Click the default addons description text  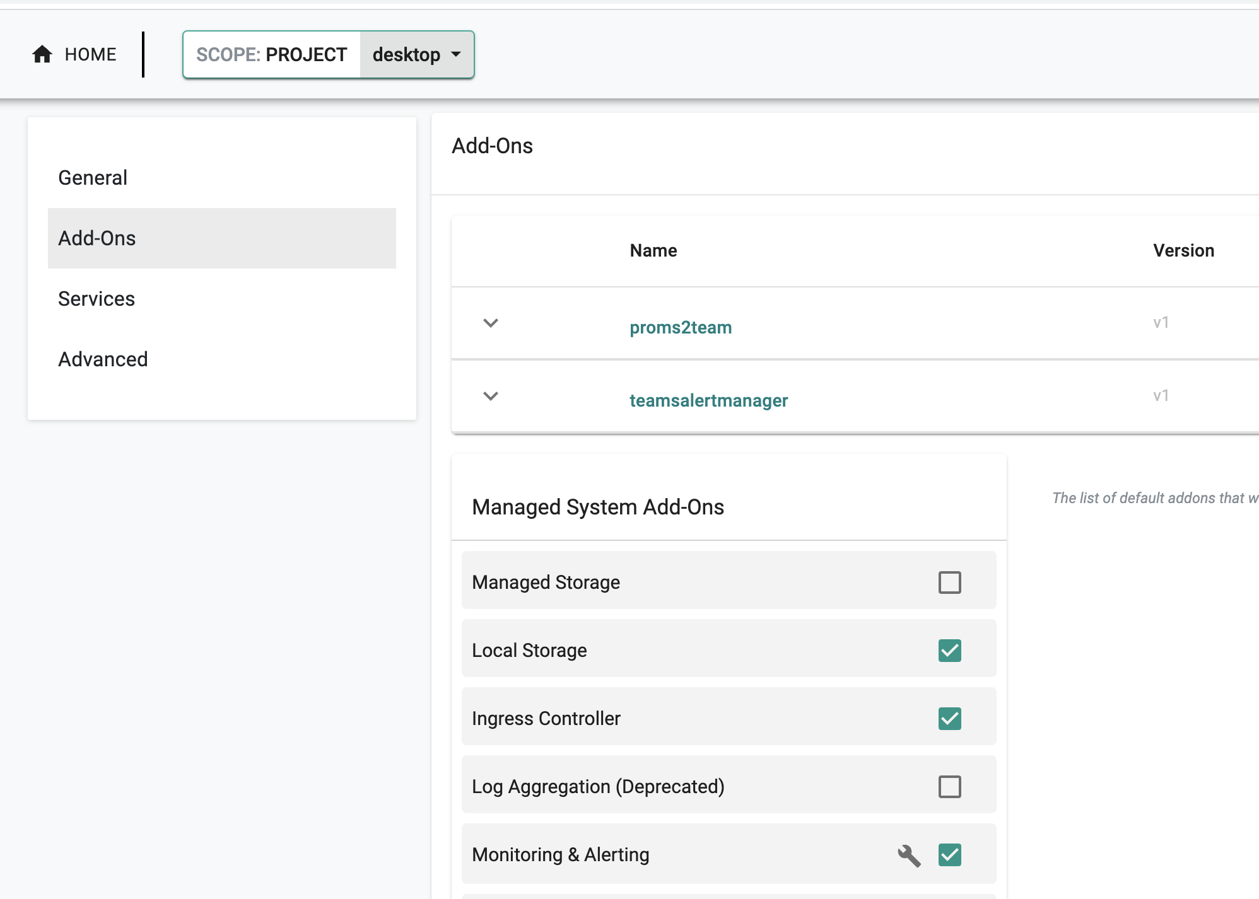(1155, 498)
